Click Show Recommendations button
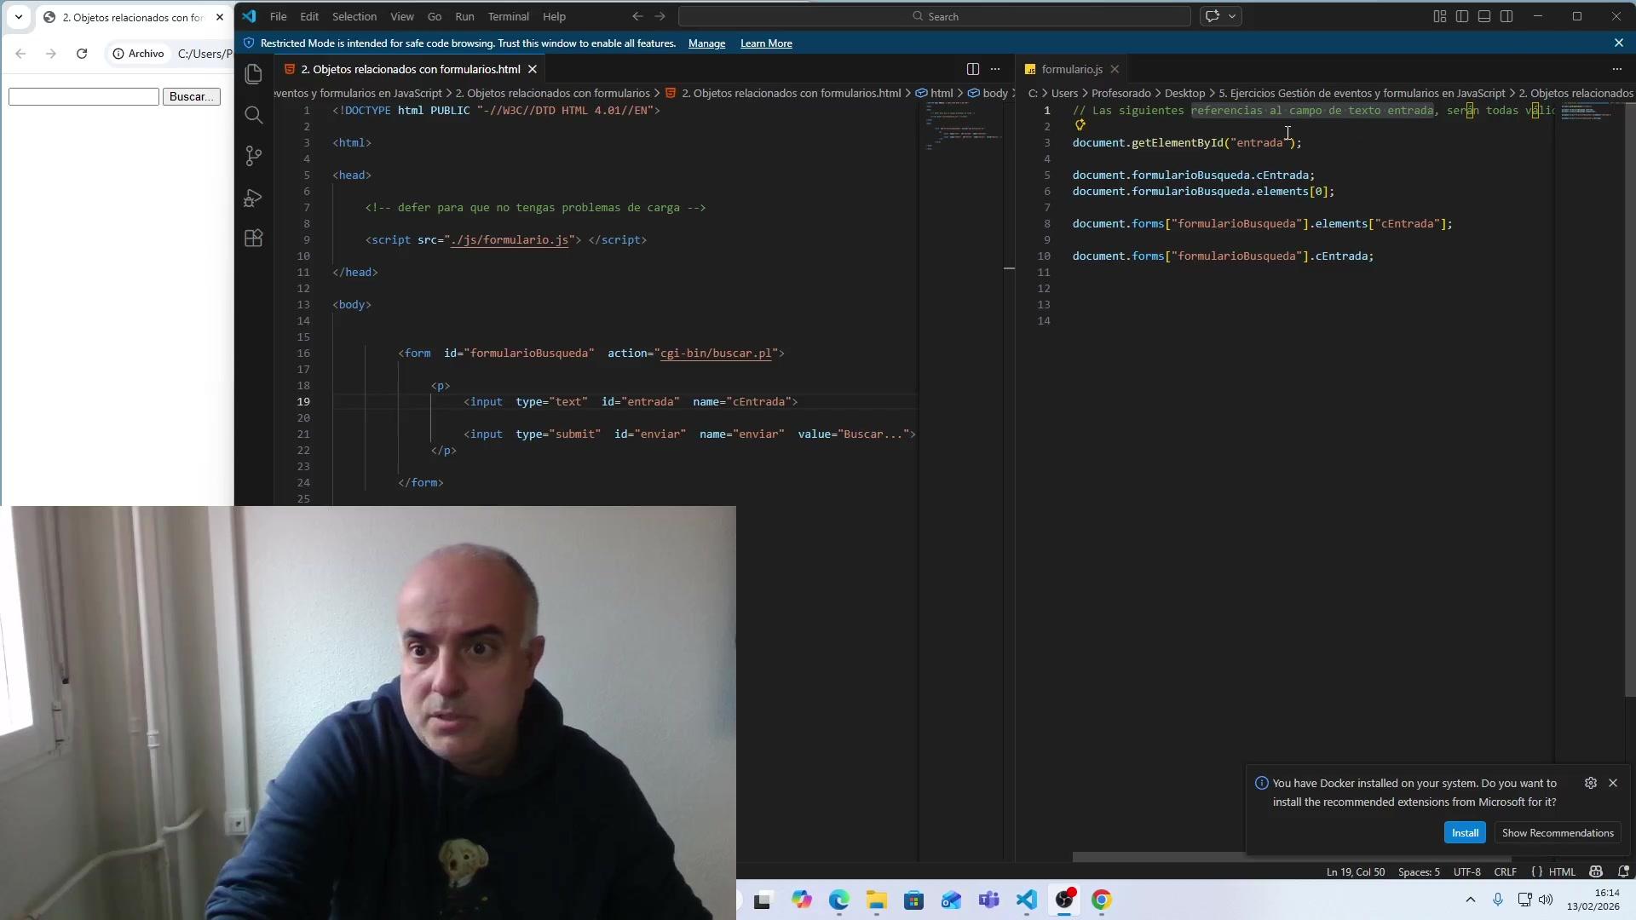 point(1558,833)
